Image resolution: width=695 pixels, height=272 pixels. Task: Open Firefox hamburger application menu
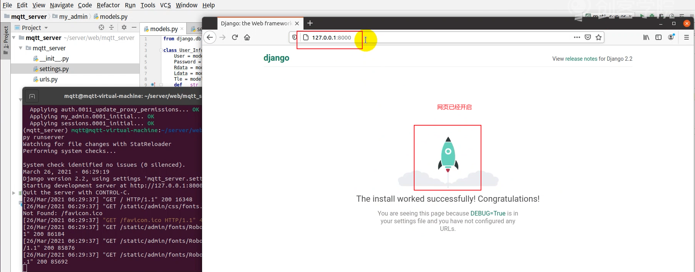click(687, 37)
